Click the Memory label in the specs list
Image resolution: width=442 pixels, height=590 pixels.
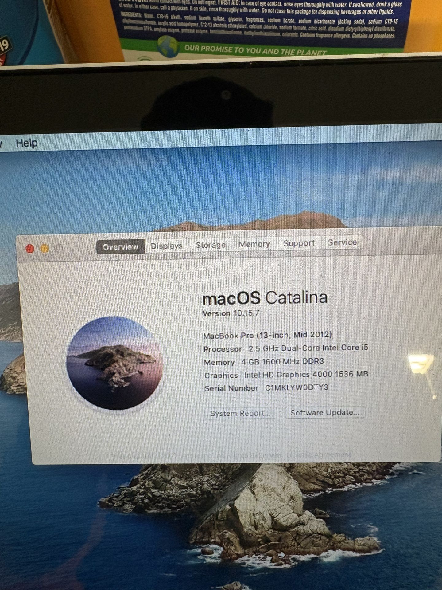pyautogui.click(x=219, y=362)
